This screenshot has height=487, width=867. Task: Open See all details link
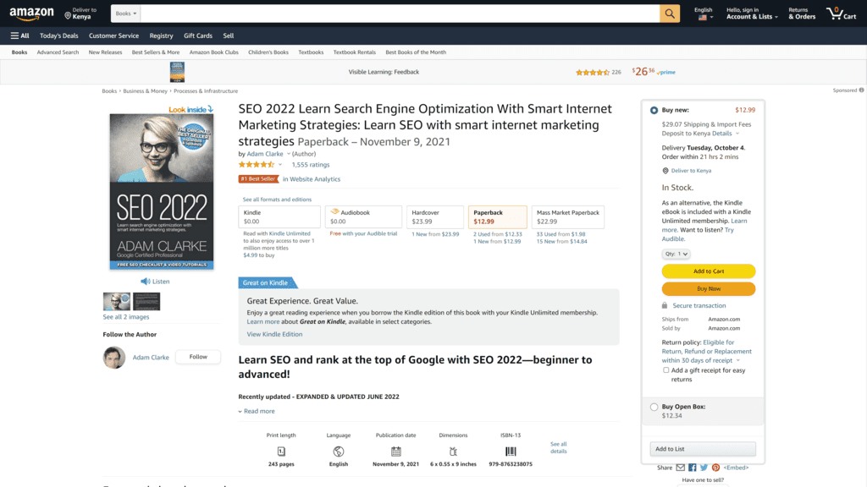click(x=559, y=447)
